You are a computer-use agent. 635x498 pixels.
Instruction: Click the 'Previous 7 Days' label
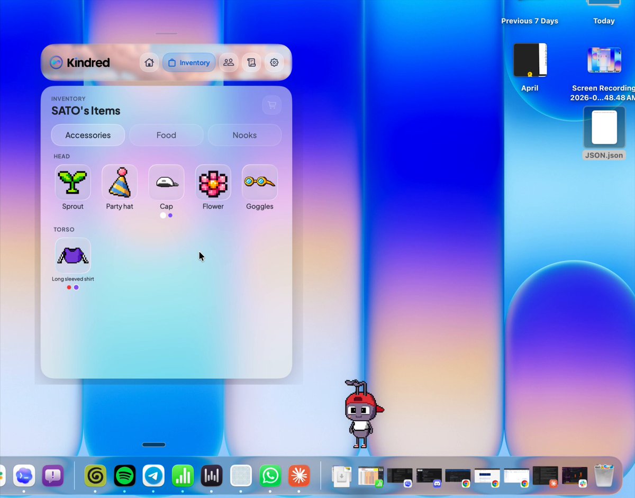tap(530, 21)
